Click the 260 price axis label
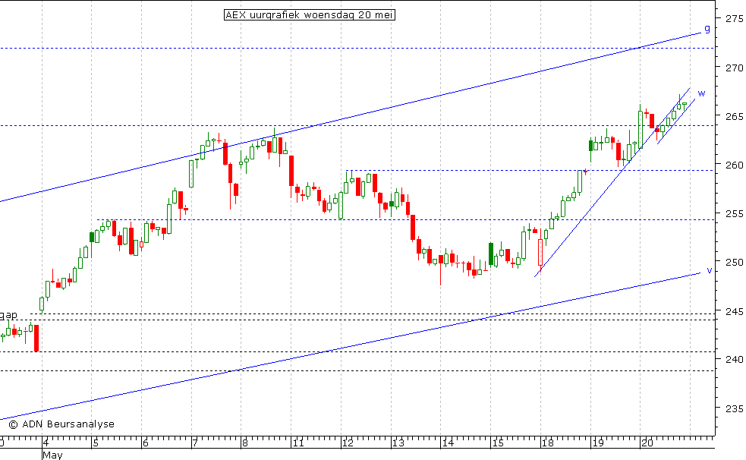Image resolution: width=746 pixels, height=460 pixels. [734, 165]
